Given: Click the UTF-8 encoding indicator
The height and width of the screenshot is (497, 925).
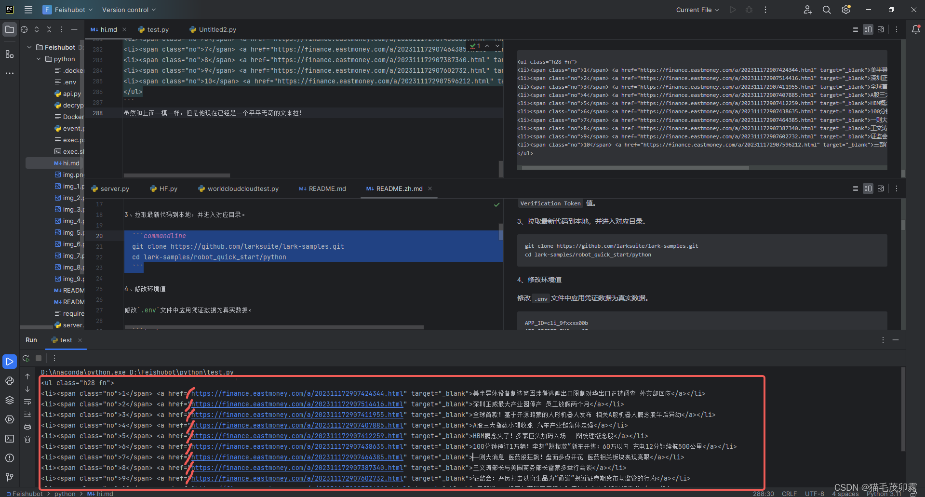Looking at the screenshot, I should point(814,494).
